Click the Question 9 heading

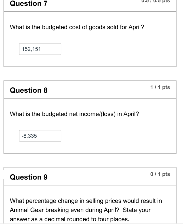coord(28,177)
